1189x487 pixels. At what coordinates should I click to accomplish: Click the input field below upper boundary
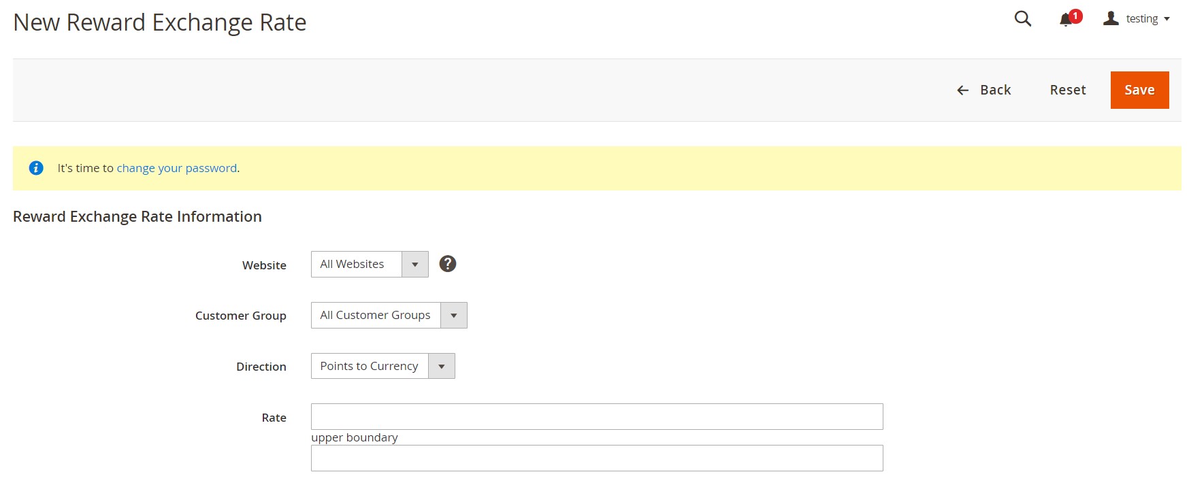click(597, 458)
